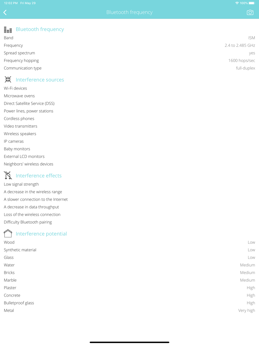Select the Communication type full-duplex row

(129, 68)
